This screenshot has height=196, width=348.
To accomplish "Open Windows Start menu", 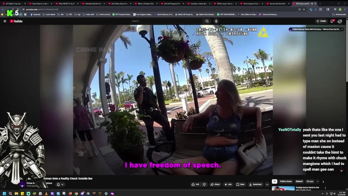I will (x=4, y=194).
